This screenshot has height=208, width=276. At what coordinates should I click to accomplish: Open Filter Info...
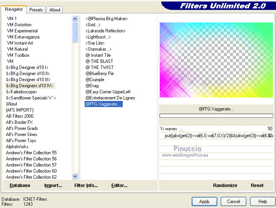tap(86, 185)
